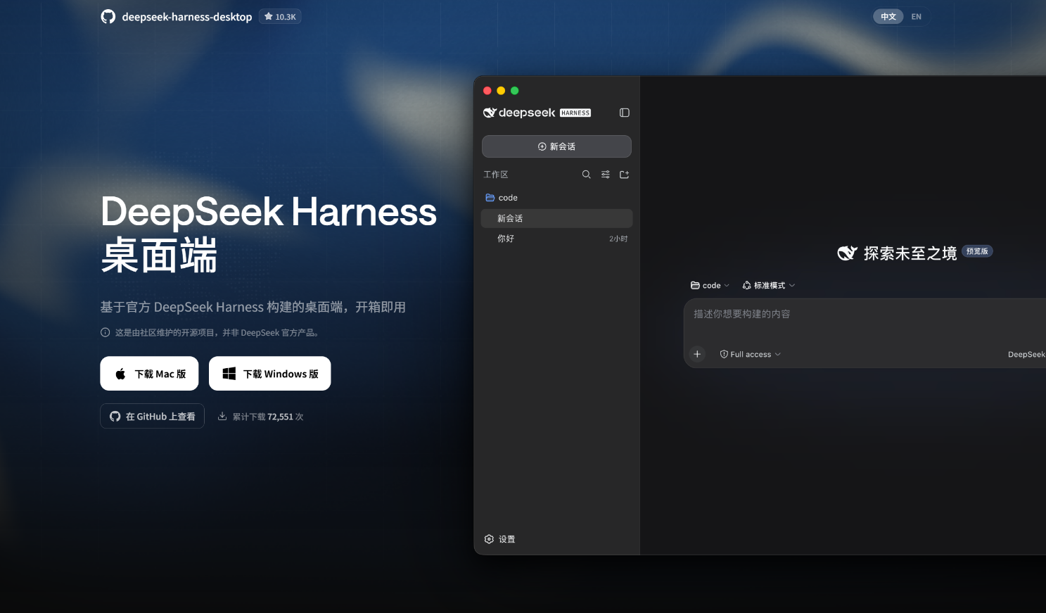Start a new chat with 新会话 button
Screen dimensions: 1046x613
point(556,146)
